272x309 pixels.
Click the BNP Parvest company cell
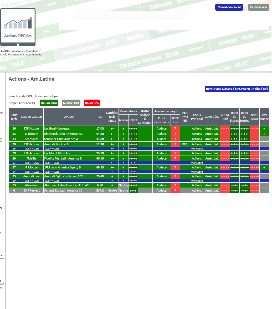tap(32, 190)
